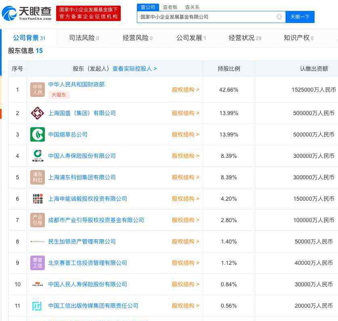
Task: Open 上海申能诚毅股权投资有限公司 company link
Action: 88,199
